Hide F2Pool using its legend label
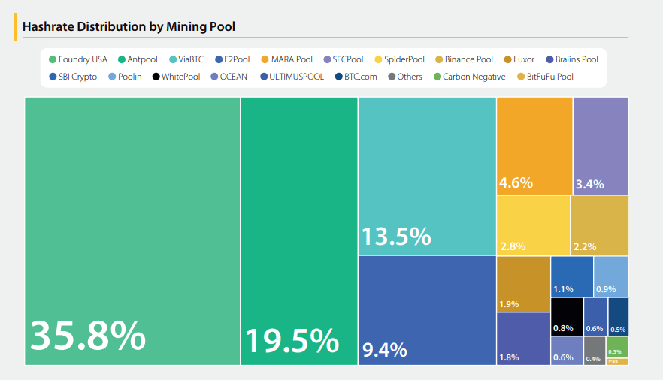Image resolution: width=663 pixels, height=380 pixels. click(237, 59)
